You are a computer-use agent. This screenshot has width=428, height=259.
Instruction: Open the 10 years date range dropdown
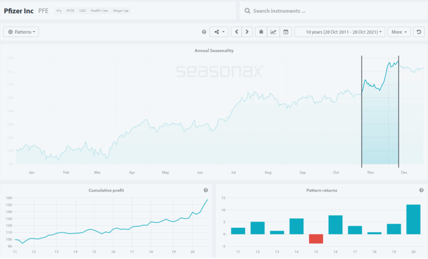point(340,32)
